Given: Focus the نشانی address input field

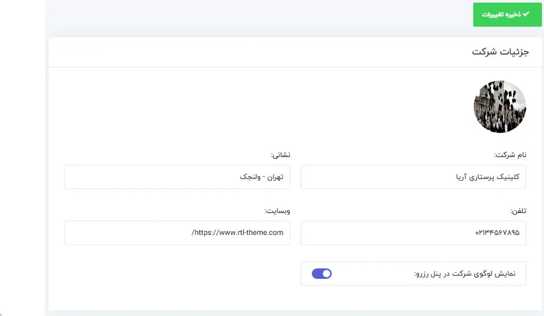Looking at the screenshot, I should (x=177, y=177).
